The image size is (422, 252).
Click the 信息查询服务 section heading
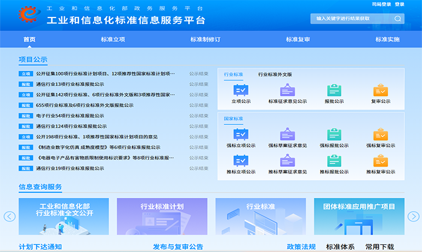click(40, 187)
